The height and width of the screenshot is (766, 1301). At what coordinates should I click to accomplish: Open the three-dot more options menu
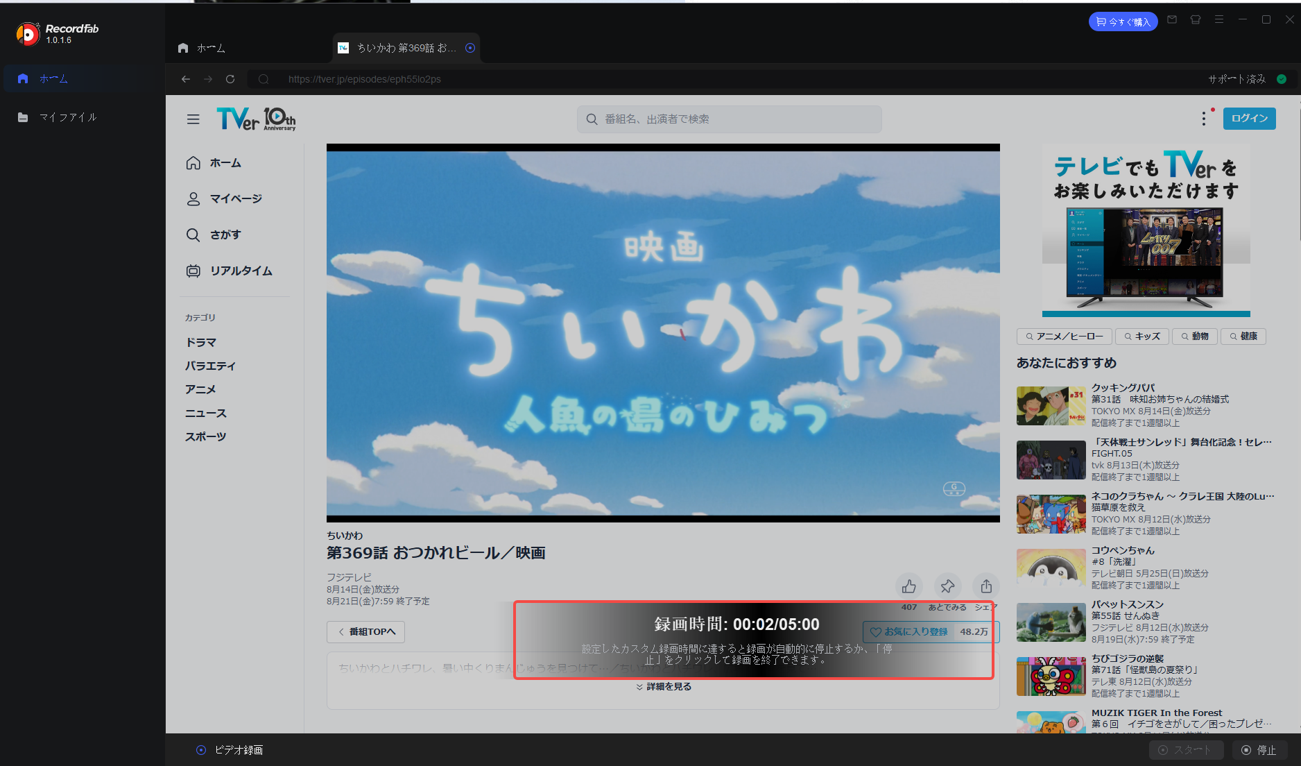tap(1204, 119)
